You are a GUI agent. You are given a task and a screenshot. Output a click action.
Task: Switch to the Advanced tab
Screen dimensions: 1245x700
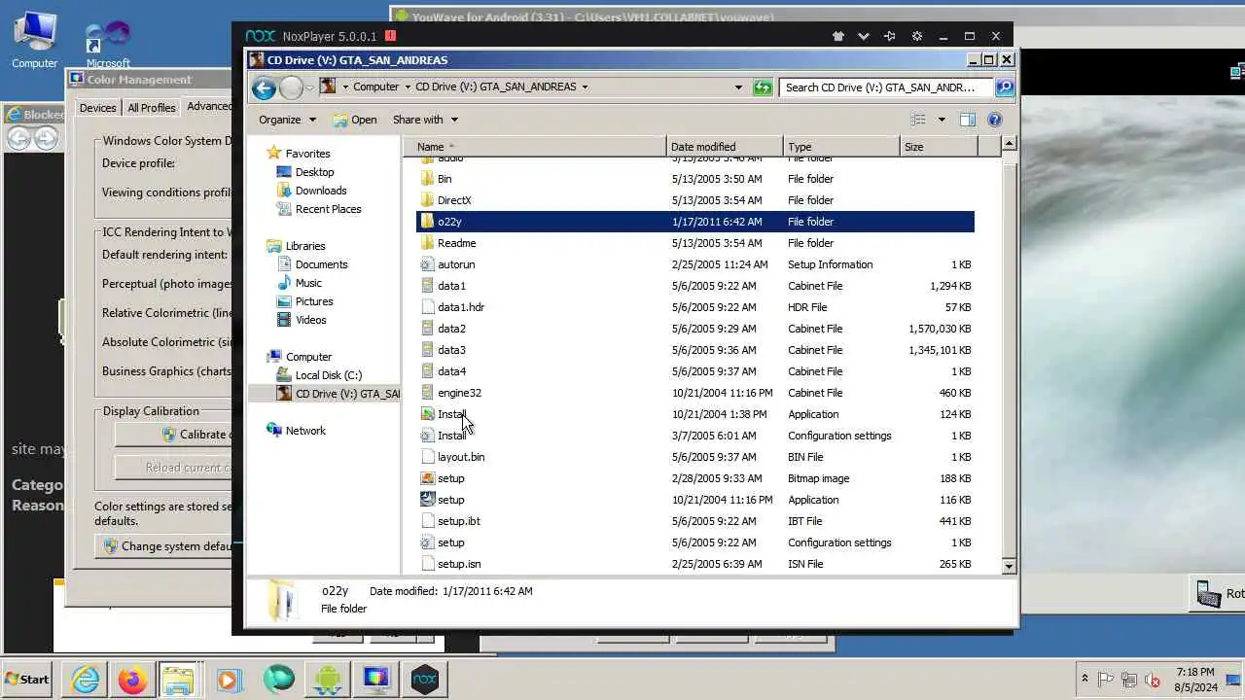208,106
